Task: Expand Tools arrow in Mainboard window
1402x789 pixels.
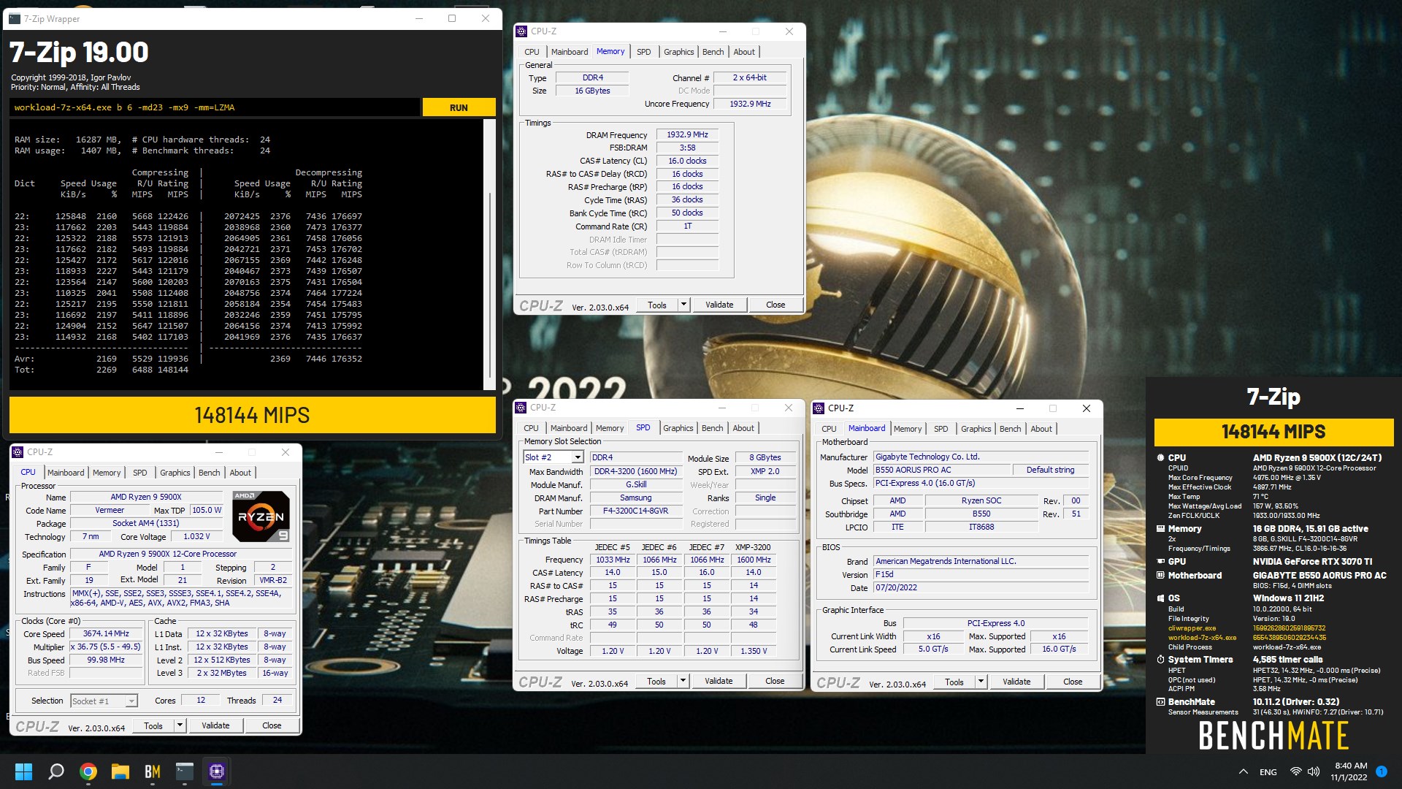Action: 981,682
